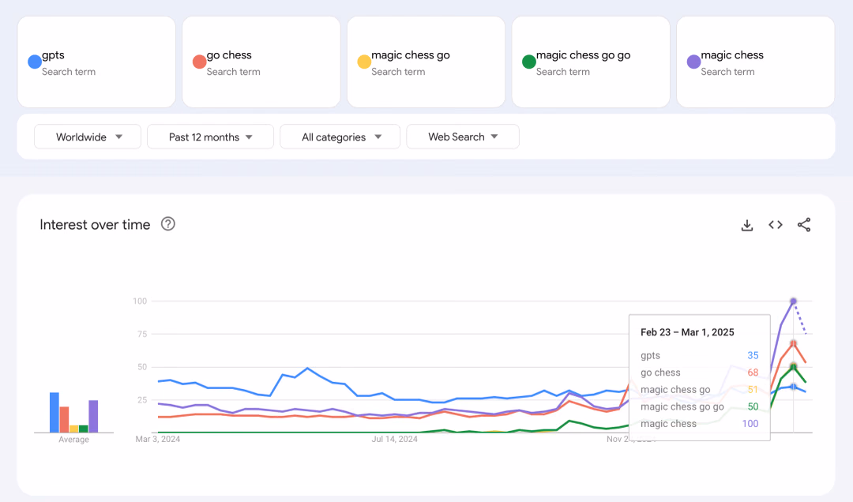Image resolution: width=853 pixels, height=502 pixels.
Task: Click the tooltip value 51 for magic chess go
Action: tap(753, 389)
